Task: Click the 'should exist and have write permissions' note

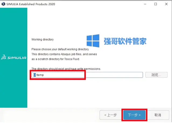Action: click(x=66, y=69)
